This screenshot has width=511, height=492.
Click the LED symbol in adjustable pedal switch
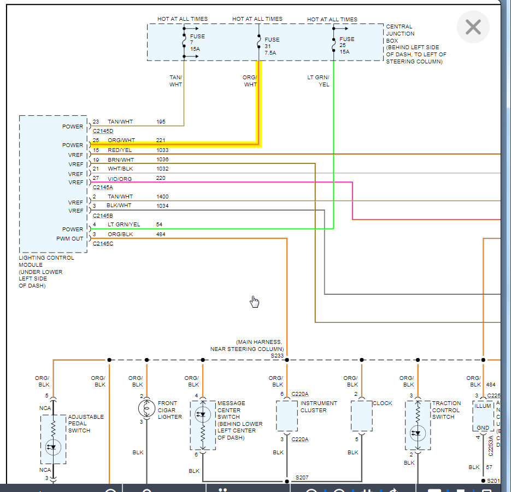pyautogui.click(x=53, y=447)
